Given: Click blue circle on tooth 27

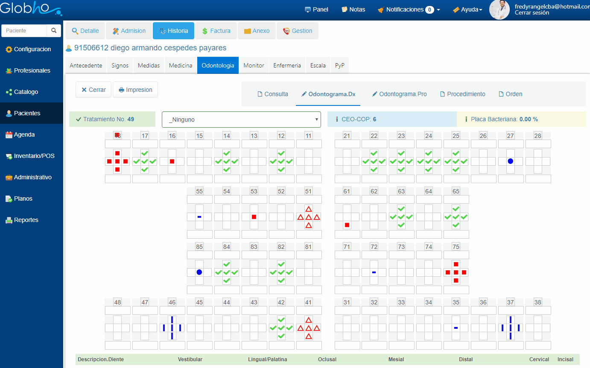Looking at the screenshot, I should tap(511, 161).
